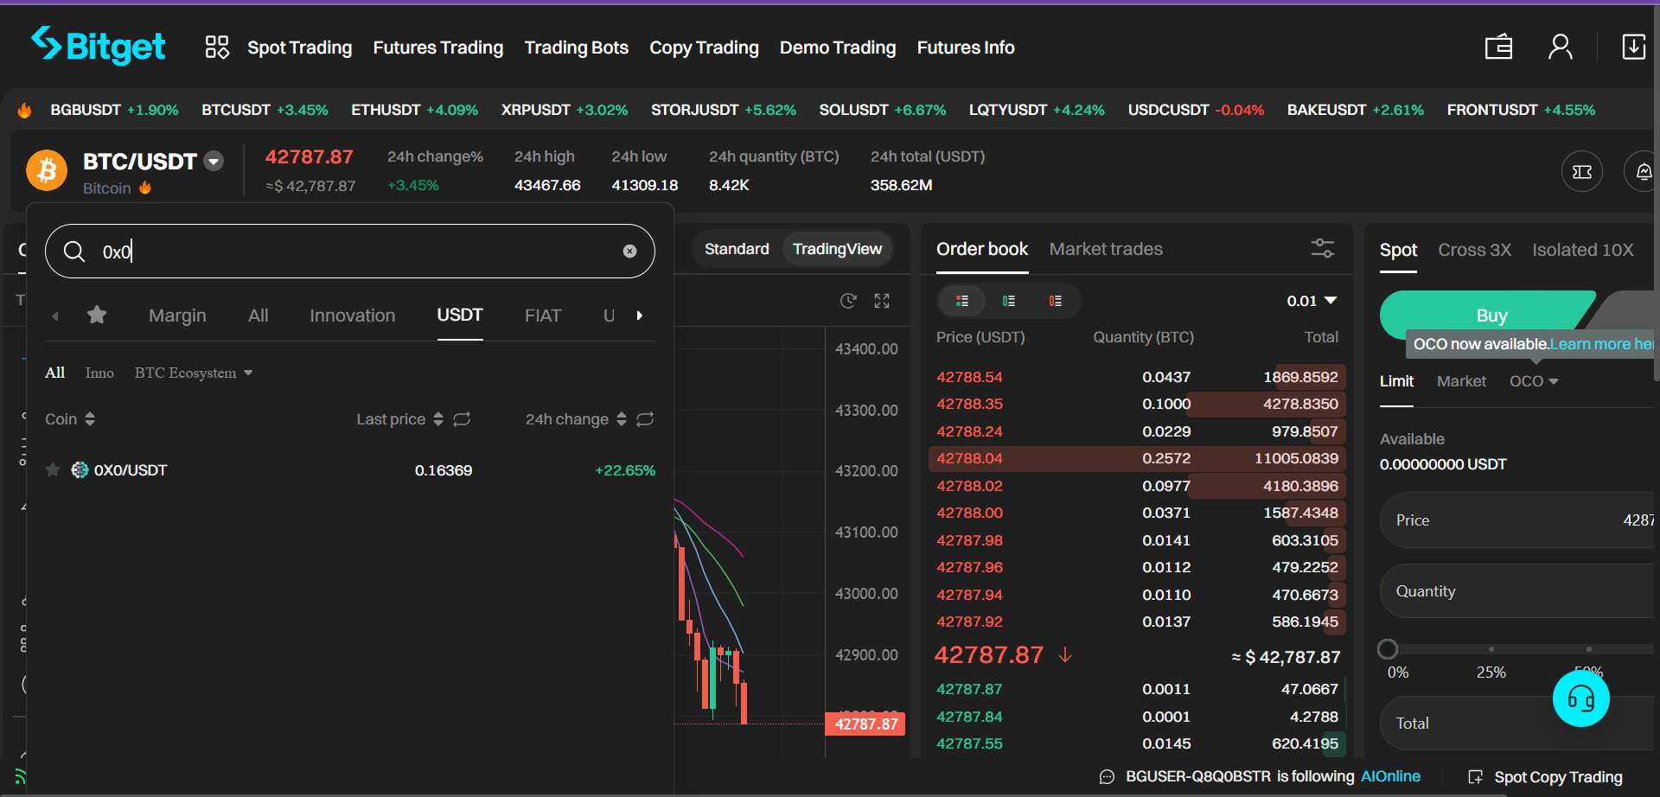Move the market tabs to the right
Image resolution: width=1660 pixels, height=797 pixels.
pyautogui.click(x=640, y=316)
